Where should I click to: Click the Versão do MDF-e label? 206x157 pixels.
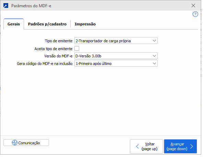[57, 56]
